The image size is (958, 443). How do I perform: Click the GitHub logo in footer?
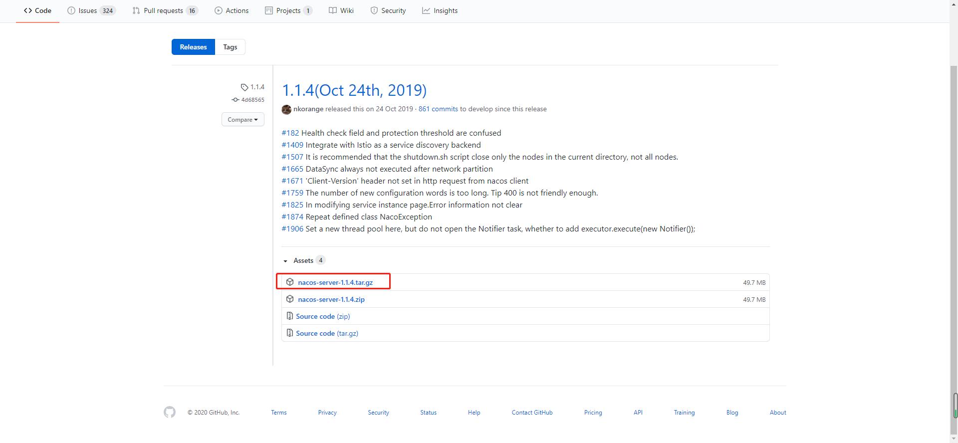pos(170,412)
